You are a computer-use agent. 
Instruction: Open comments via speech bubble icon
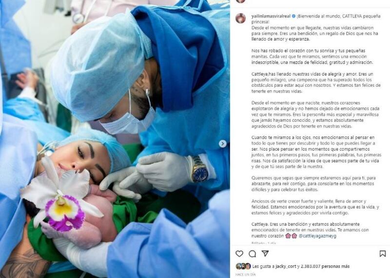(252, 254)
